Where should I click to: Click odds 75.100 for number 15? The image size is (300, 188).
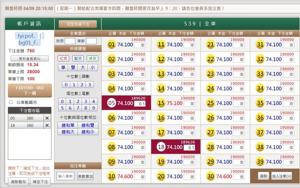pyautogui.click(x=174, y=103)
